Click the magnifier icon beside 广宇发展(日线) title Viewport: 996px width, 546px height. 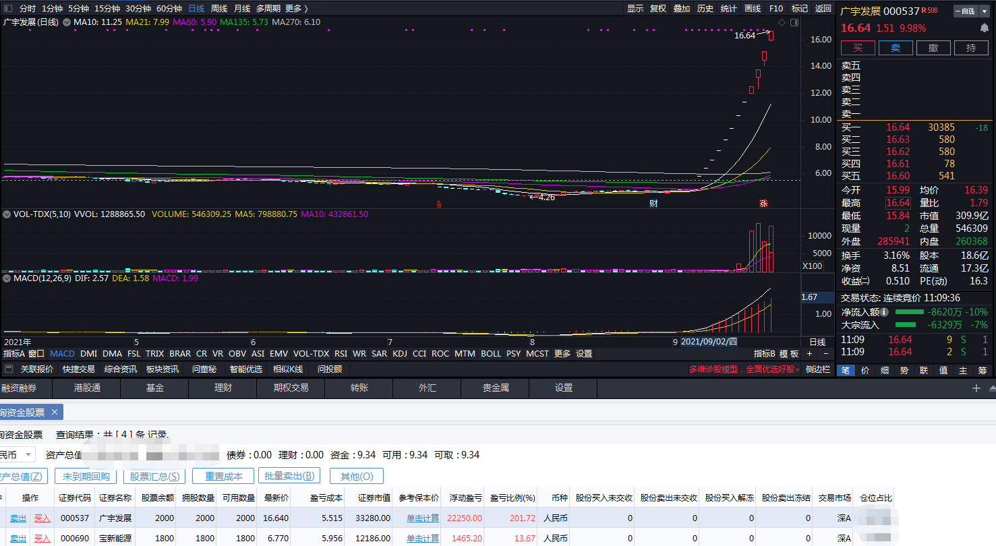click(x=67, y=22)
